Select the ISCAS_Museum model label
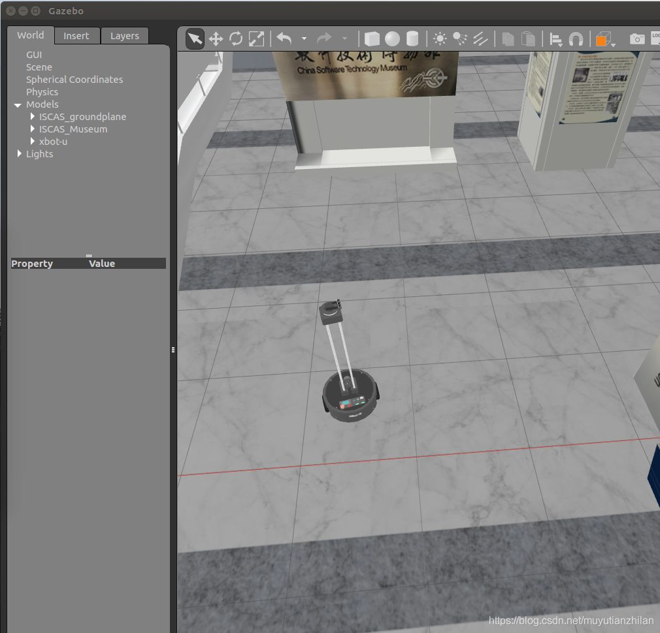 point(73,129)
